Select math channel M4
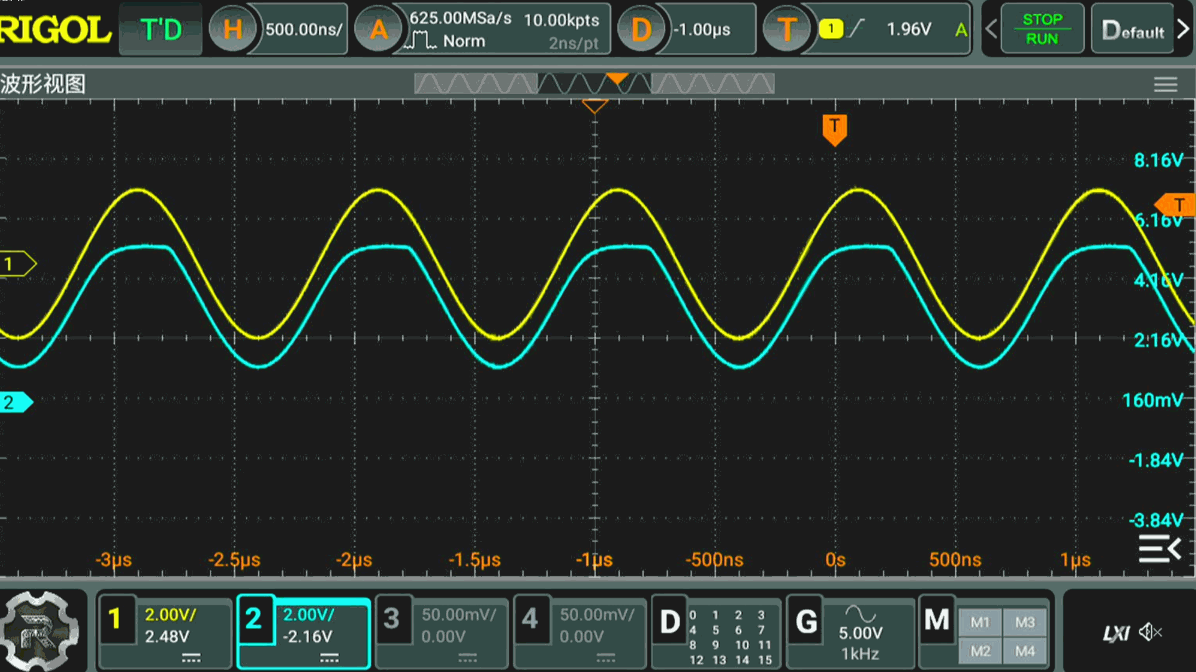This screenshot has width=1196, height=672. coord(1025,651)
